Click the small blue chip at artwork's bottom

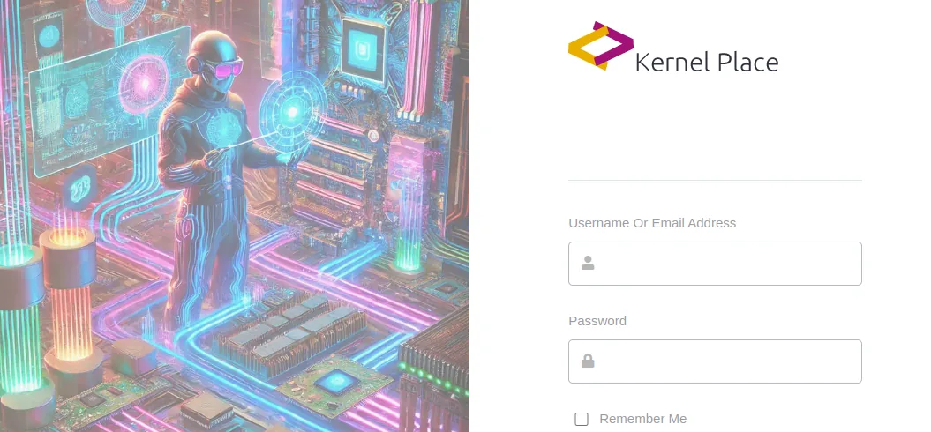(334, 382)
